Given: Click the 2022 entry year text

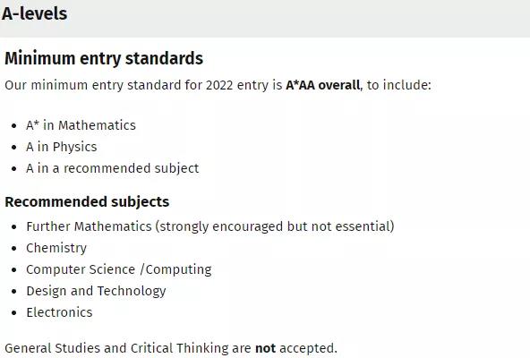Looking at the screenshot, I should (x=219, y=85).
